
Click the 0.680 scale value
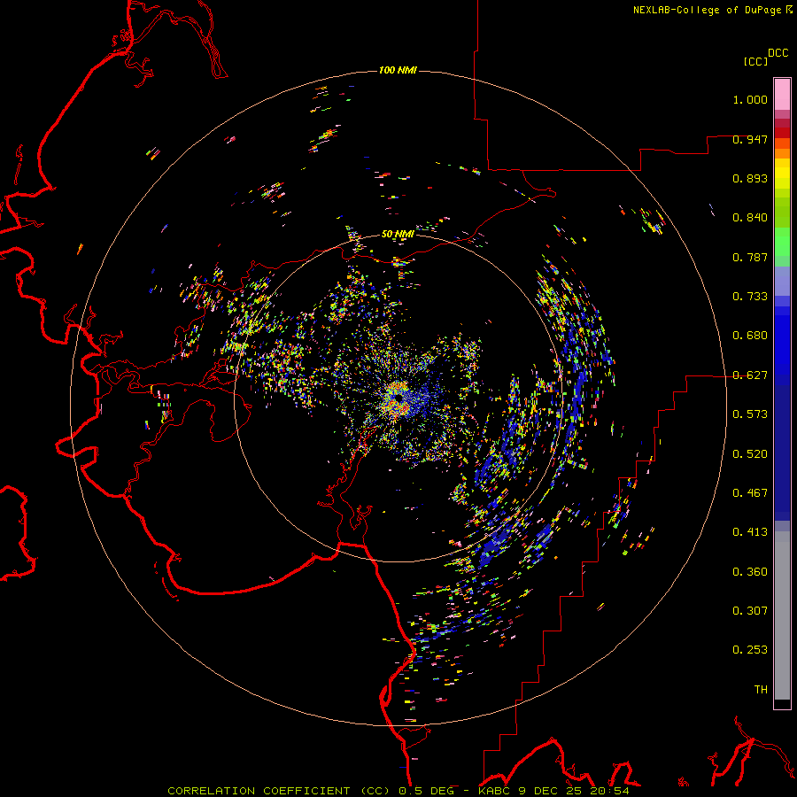(x=750, y=336)
